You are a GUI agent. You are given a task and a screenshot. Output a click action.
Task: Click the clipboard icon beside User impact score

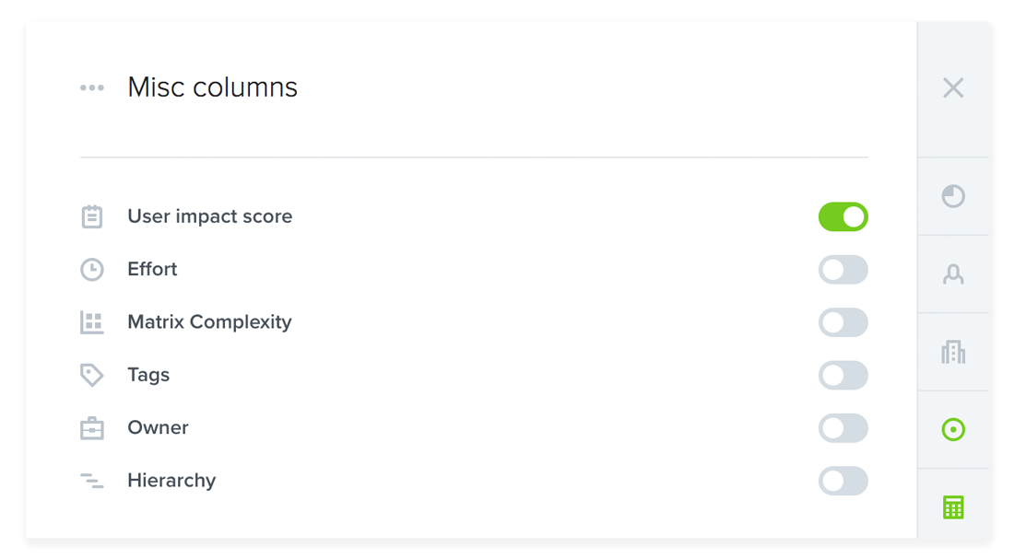(92, 216)
